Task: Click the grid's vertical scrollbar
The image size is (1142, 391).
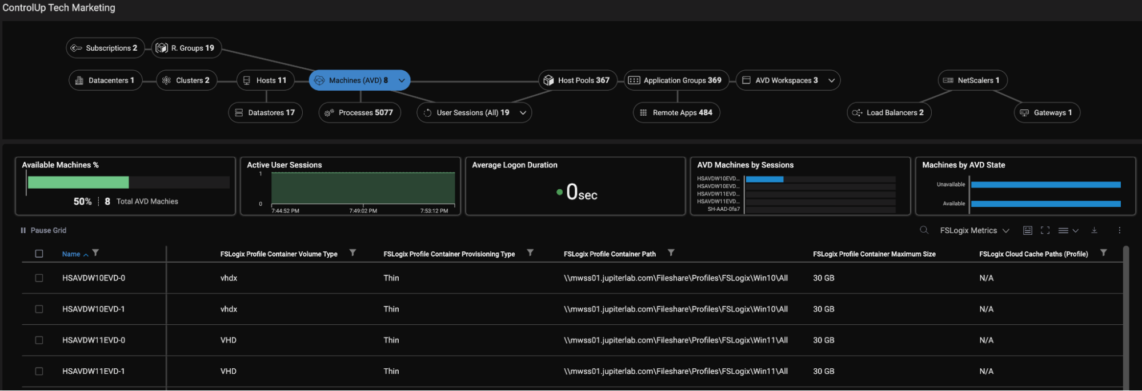Action: (1125, 319)
